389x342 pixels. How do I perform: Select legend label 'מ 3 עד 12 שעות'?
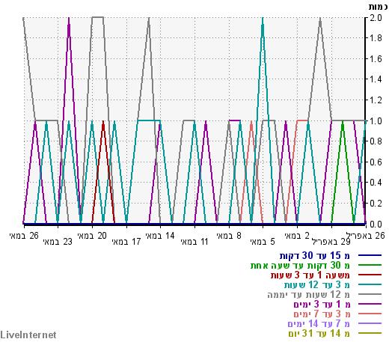pyautogui.click(x=317, y=285)
